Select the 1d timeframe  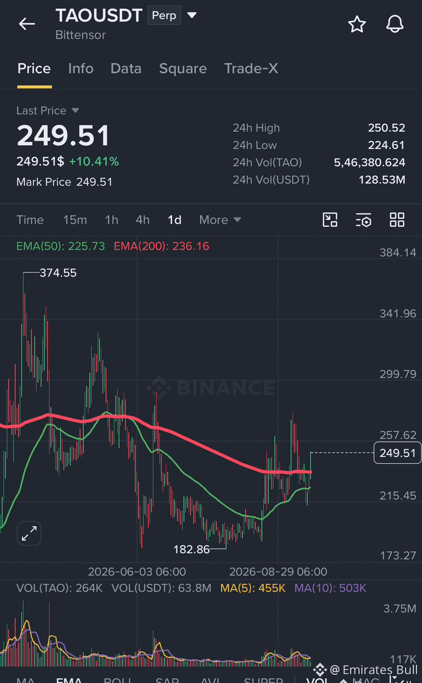point(175,220)
